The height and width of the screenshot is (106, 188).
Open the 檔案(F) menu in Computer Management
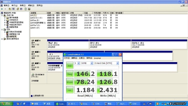click(6, 5)
